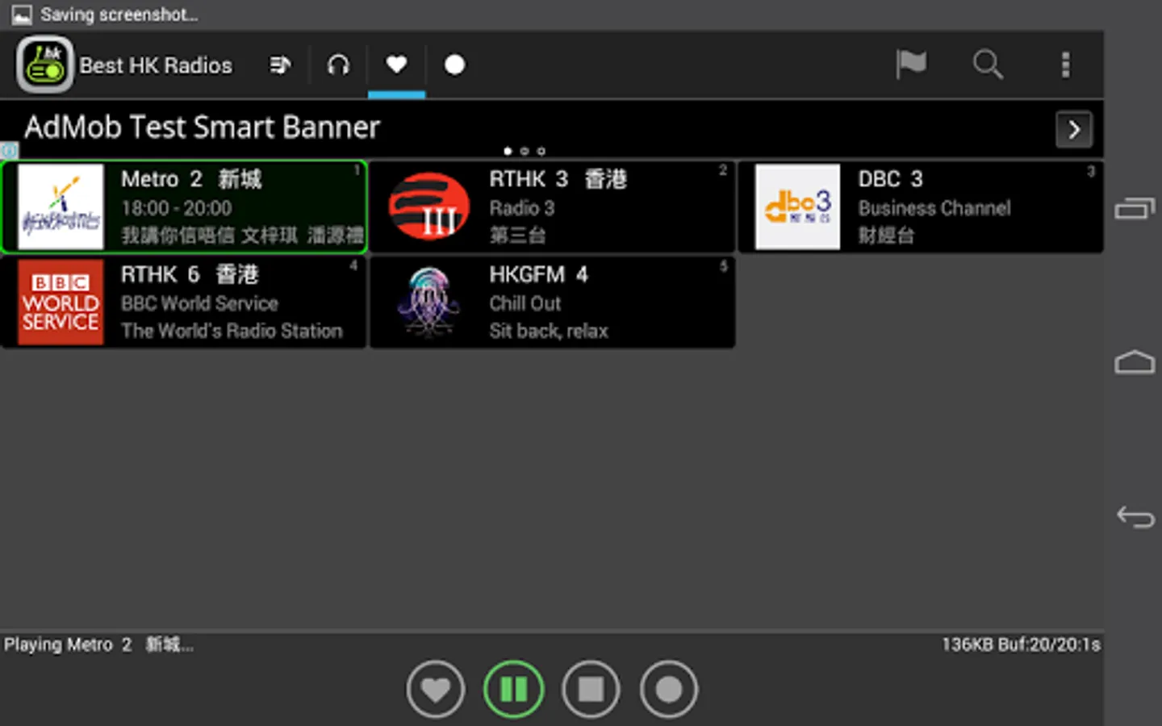Tap the AdMob Test Smart Banner text

[202, 127]
